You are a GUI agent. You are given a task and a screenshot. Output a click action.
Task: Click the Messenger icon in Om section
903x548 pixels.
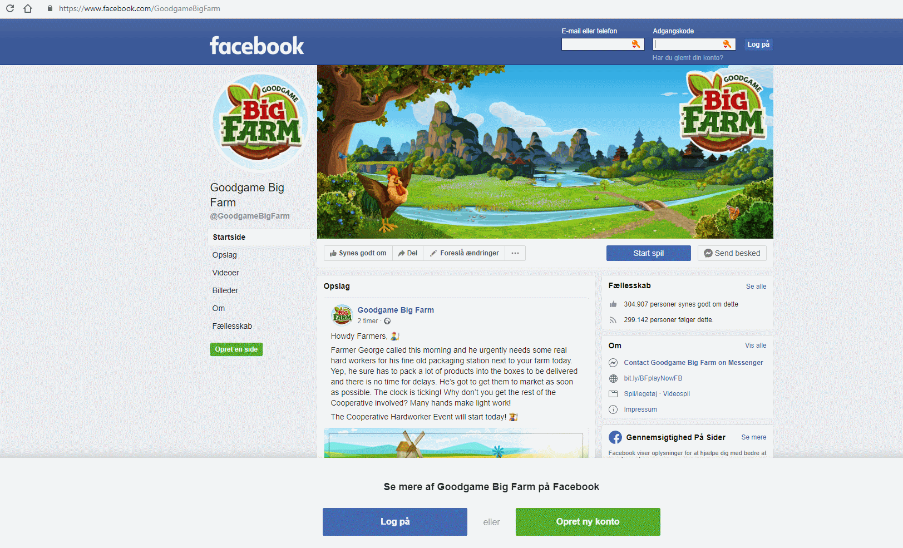(x=613, y=363)
